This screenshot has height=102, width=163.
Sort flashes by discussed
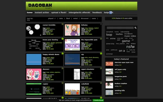click(84, 18)
